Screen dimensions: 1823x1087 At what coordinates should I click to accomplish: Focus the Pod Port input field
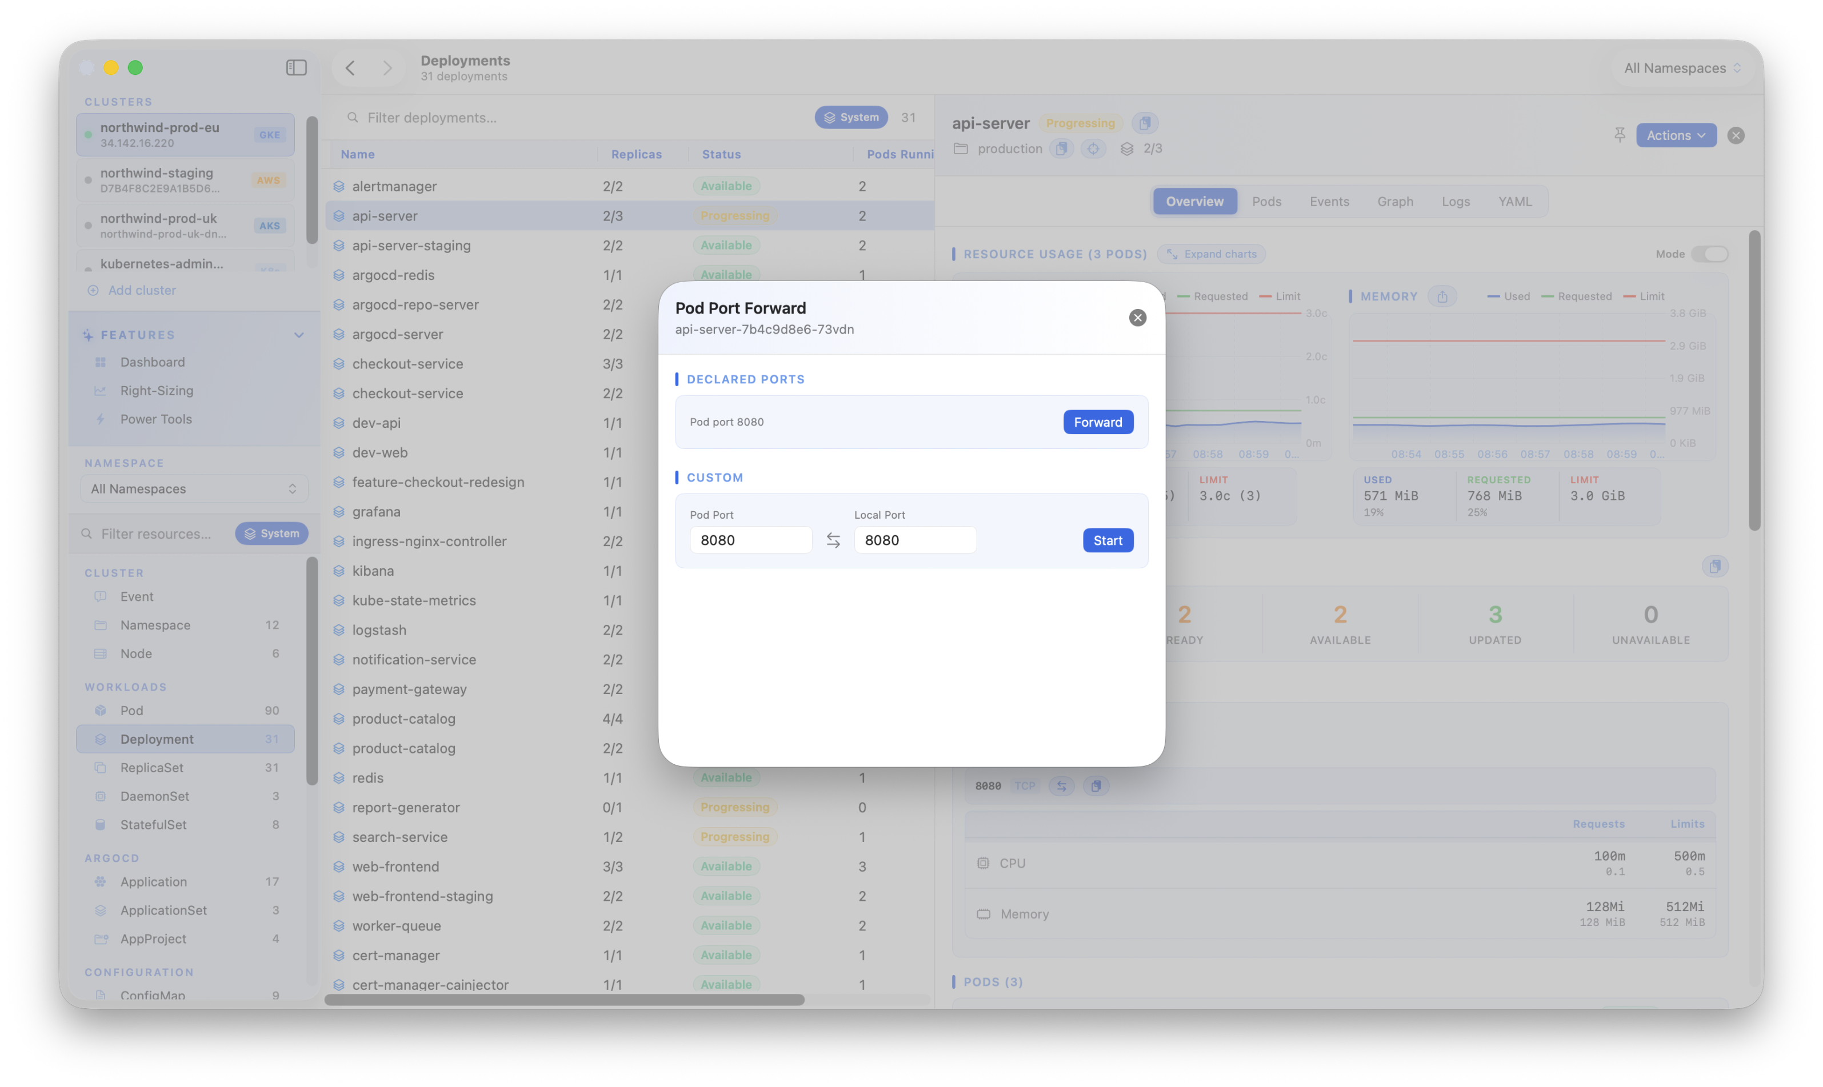[750, 540]
